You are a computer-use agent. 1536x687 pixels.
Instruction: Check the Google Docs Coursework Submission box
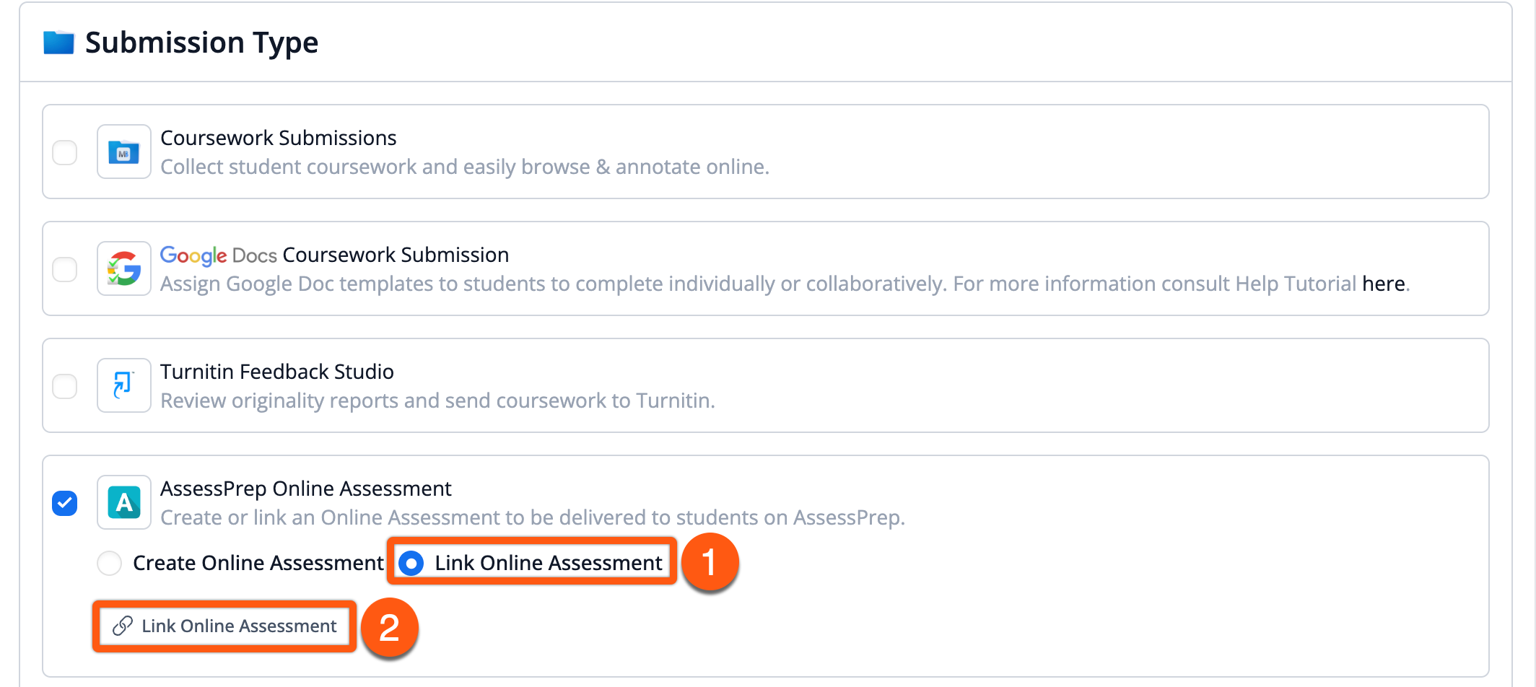click(65, 269)
